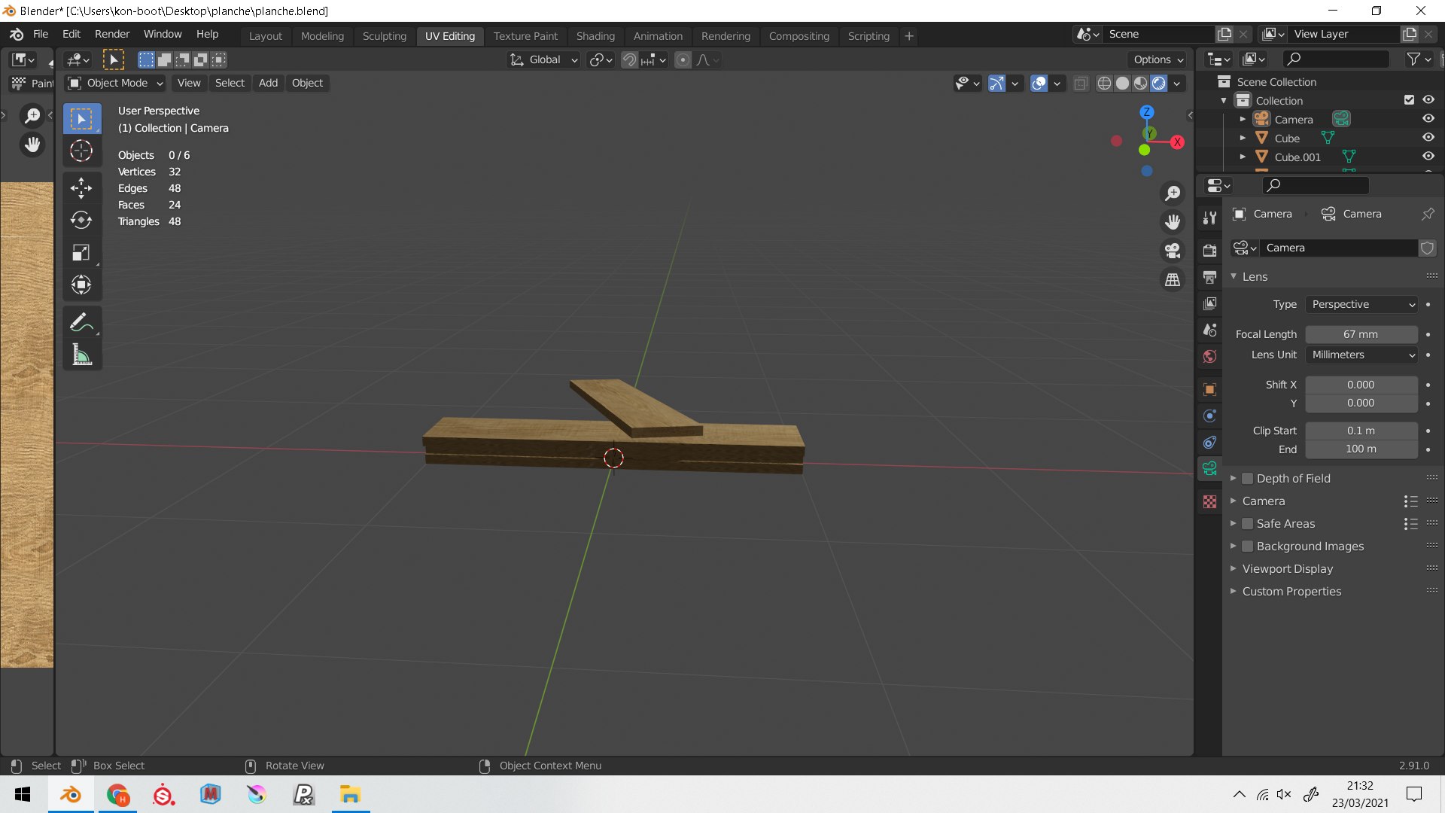Open the Output properties tab
Viewport: 1445px width, 813px height.
[x=1209, y=277]
